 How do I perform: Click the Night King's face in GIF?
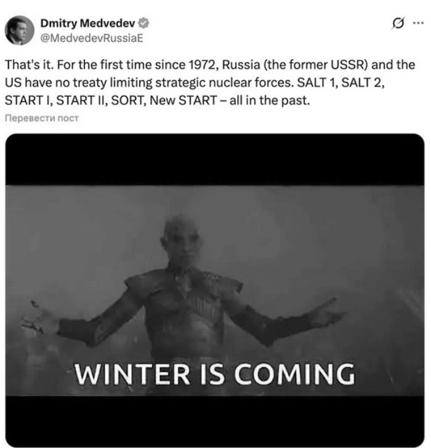point(182,239)
